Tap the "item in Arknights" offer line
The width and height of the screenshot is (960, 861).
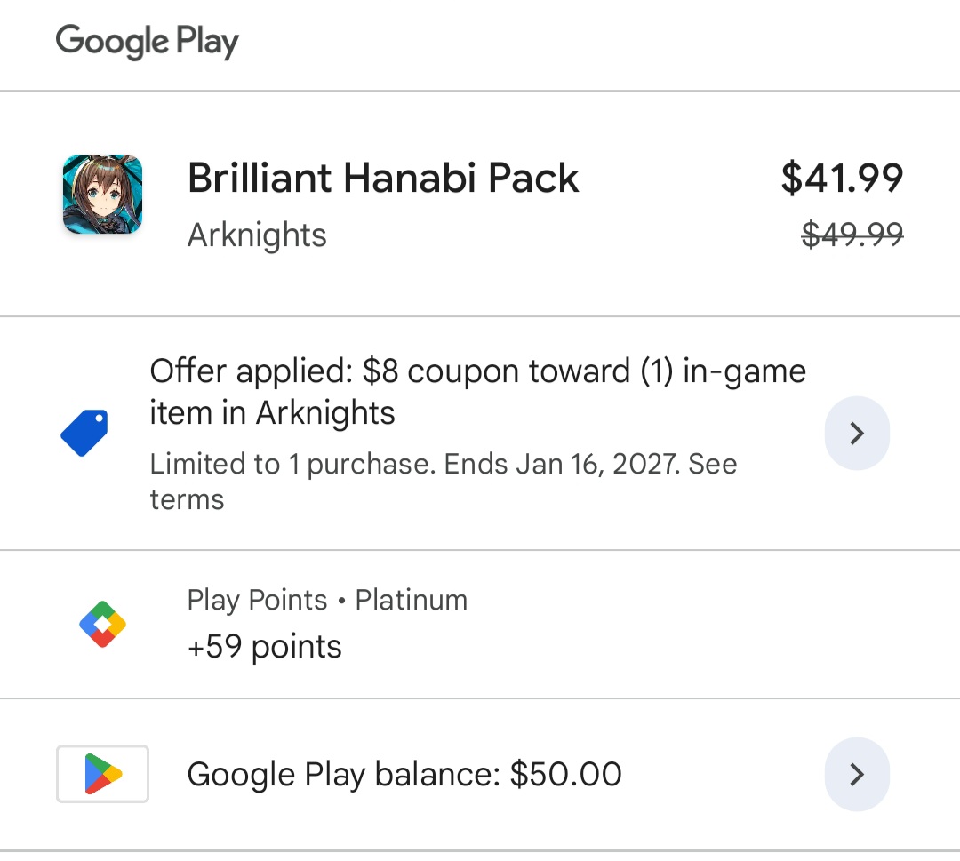tap(272, 413)
